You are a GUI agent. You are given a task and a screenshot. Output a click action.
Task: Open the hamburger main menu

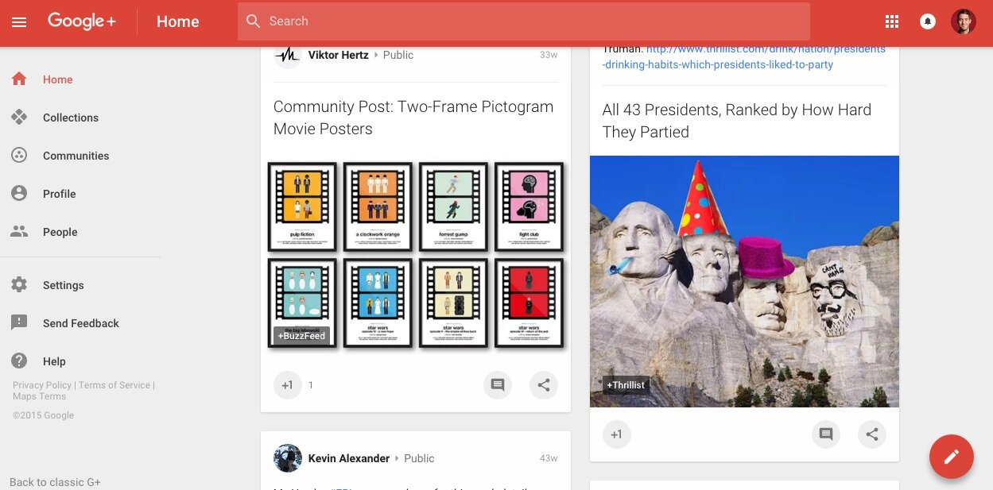tap(19, 22)
